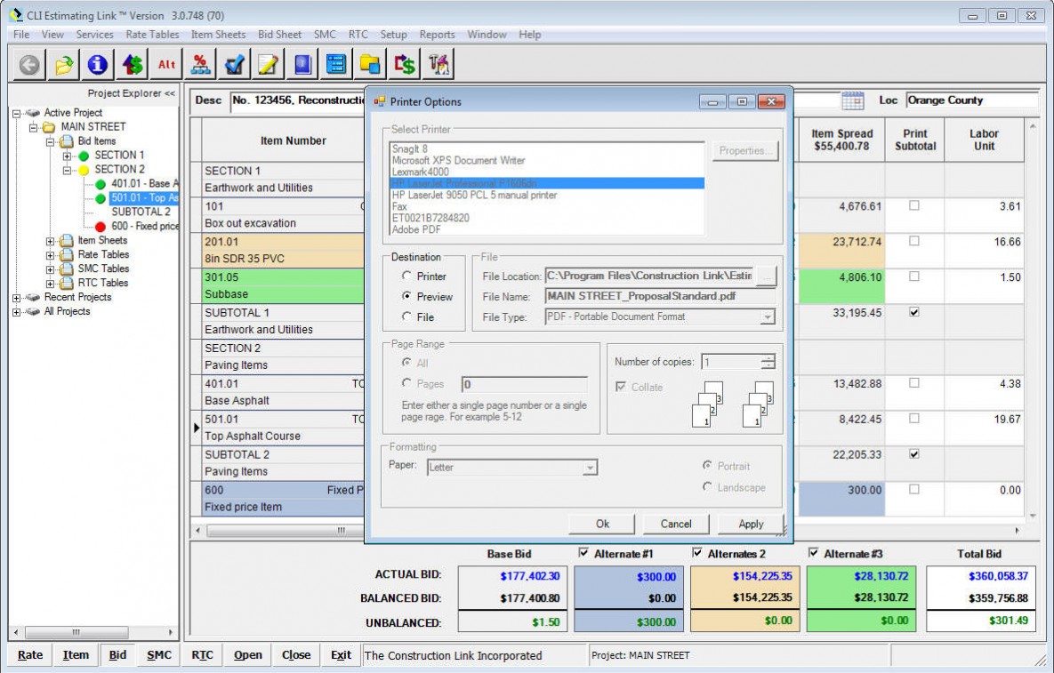Screen dimensions: 1054x673
Task: Open the Paper size dropdown
Action: [590, 468]
